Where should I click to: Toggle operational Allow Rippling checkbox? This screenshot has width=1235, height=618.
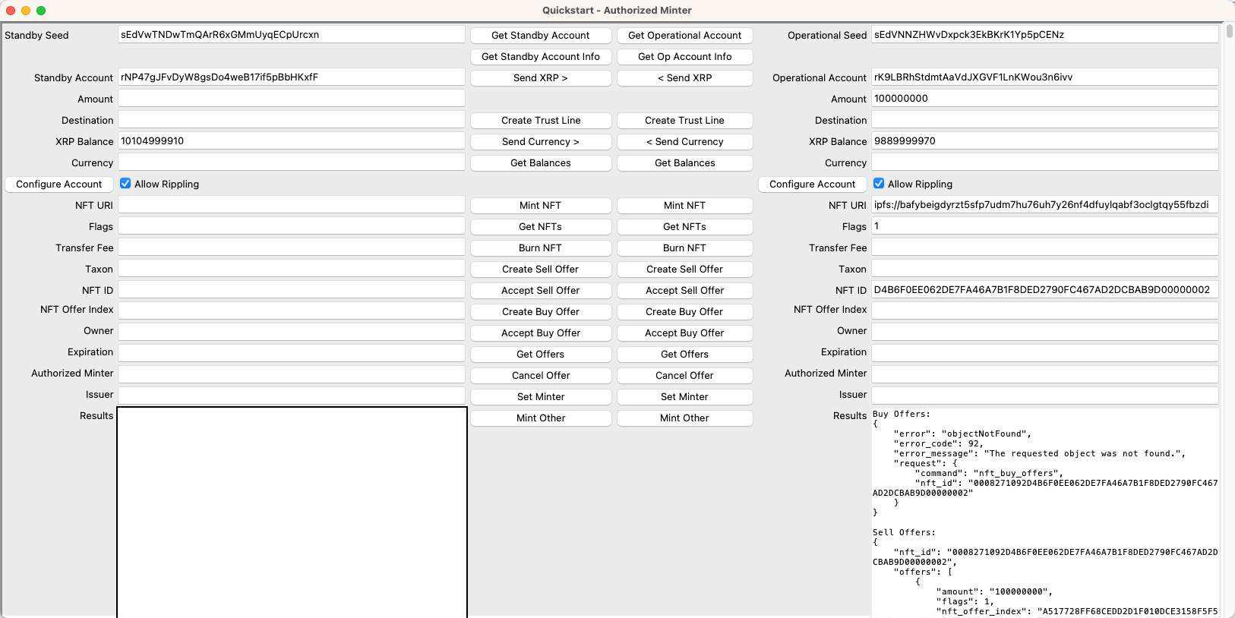pos(879,184)
